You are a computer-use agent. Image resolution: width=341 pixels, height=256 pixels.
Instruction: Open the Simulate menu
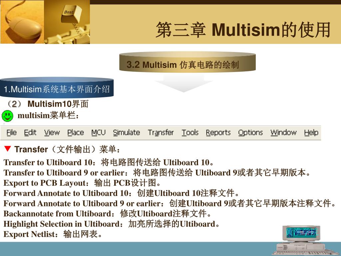tap(126, 132)
